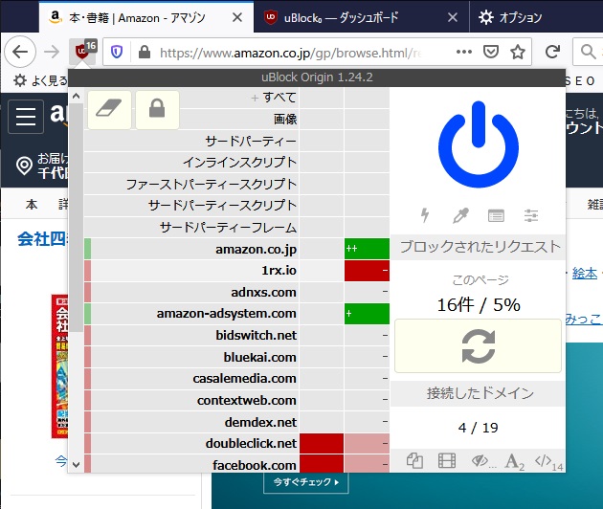
Task: Click the よく見る bookmark gear icon
Action: tap(20, 80)
